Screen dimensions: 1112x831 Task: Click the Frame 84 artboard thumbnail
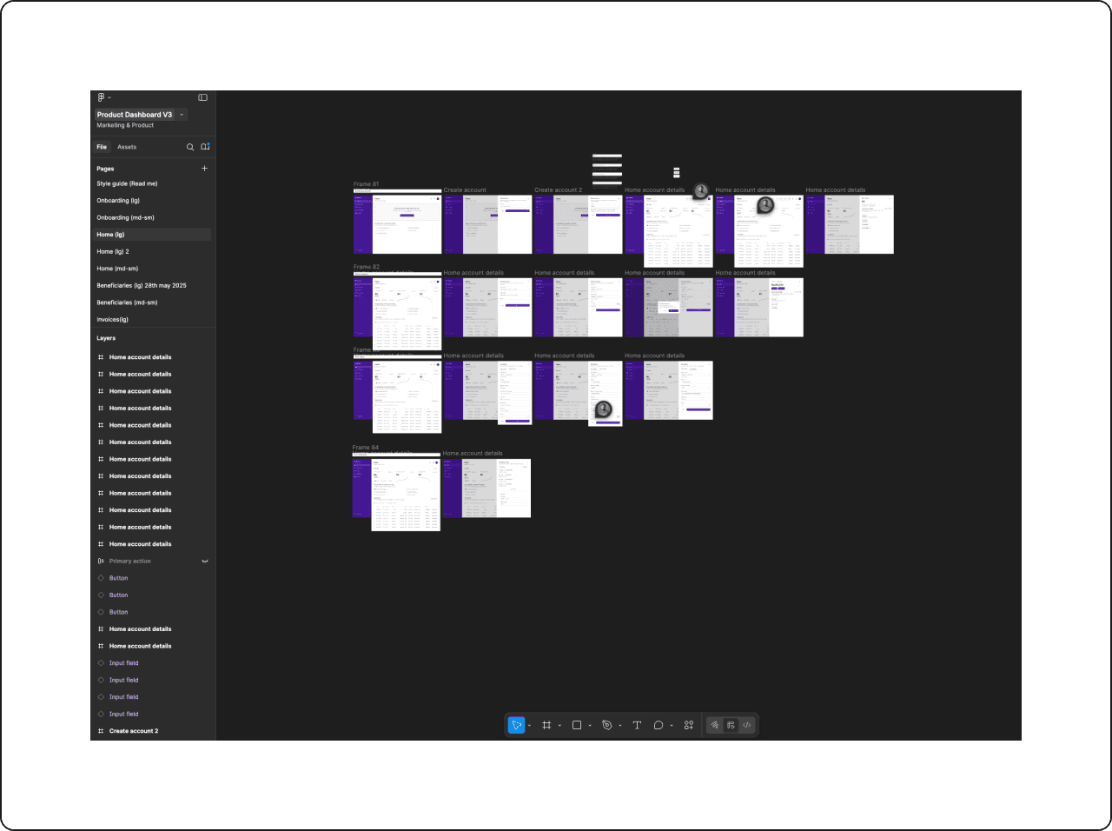pyautogui.click(x=396, y=491)
